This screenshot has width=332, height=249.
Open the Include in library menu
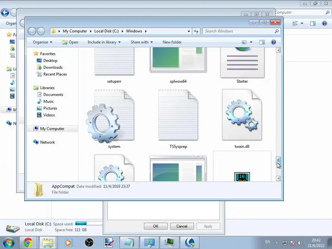coord(104,42)
